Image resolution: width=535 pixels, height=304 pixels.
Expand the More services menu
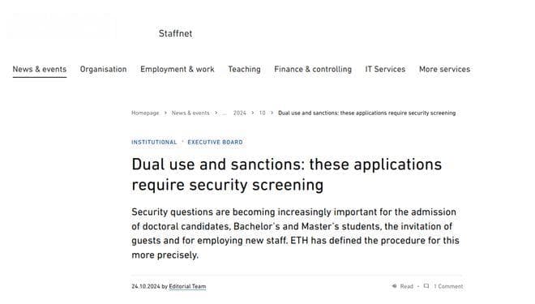[444, 69]
